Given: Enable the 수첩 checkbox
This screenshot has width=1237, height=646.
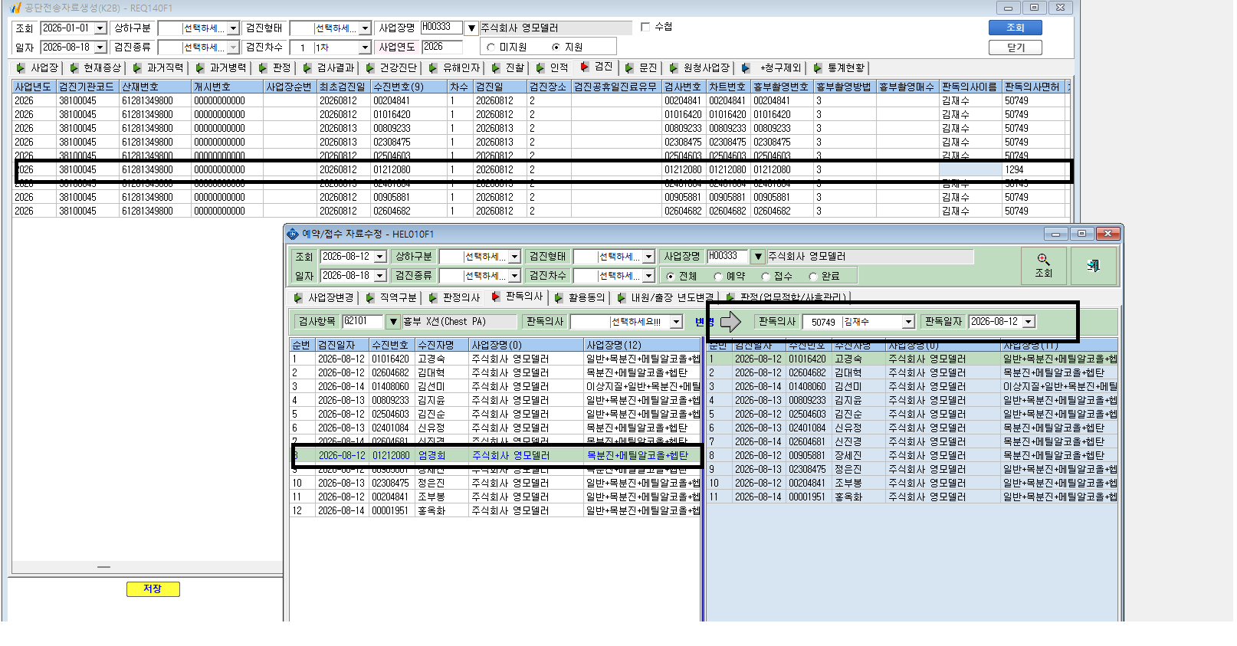Looking at the screenshot, I should (645, 27).
